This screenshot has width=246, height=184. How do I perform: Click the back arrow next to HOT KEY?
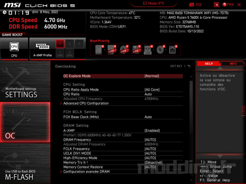pyautogui.click(x=189, y=66)
